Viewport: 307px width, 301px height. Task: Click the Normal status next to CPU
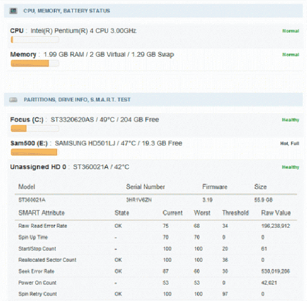[291, 31]
